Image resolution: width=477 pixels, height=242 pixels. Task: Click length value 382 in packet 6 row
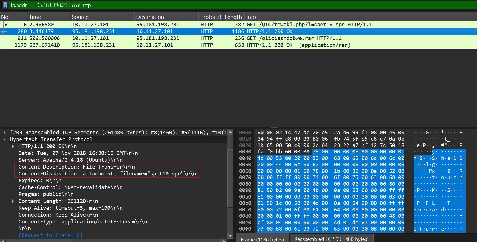pos(240,25)
